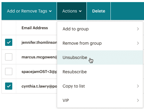Open spacejamOST<3 email entry
Screen dimensions: 144x109
tap(39, 72)
